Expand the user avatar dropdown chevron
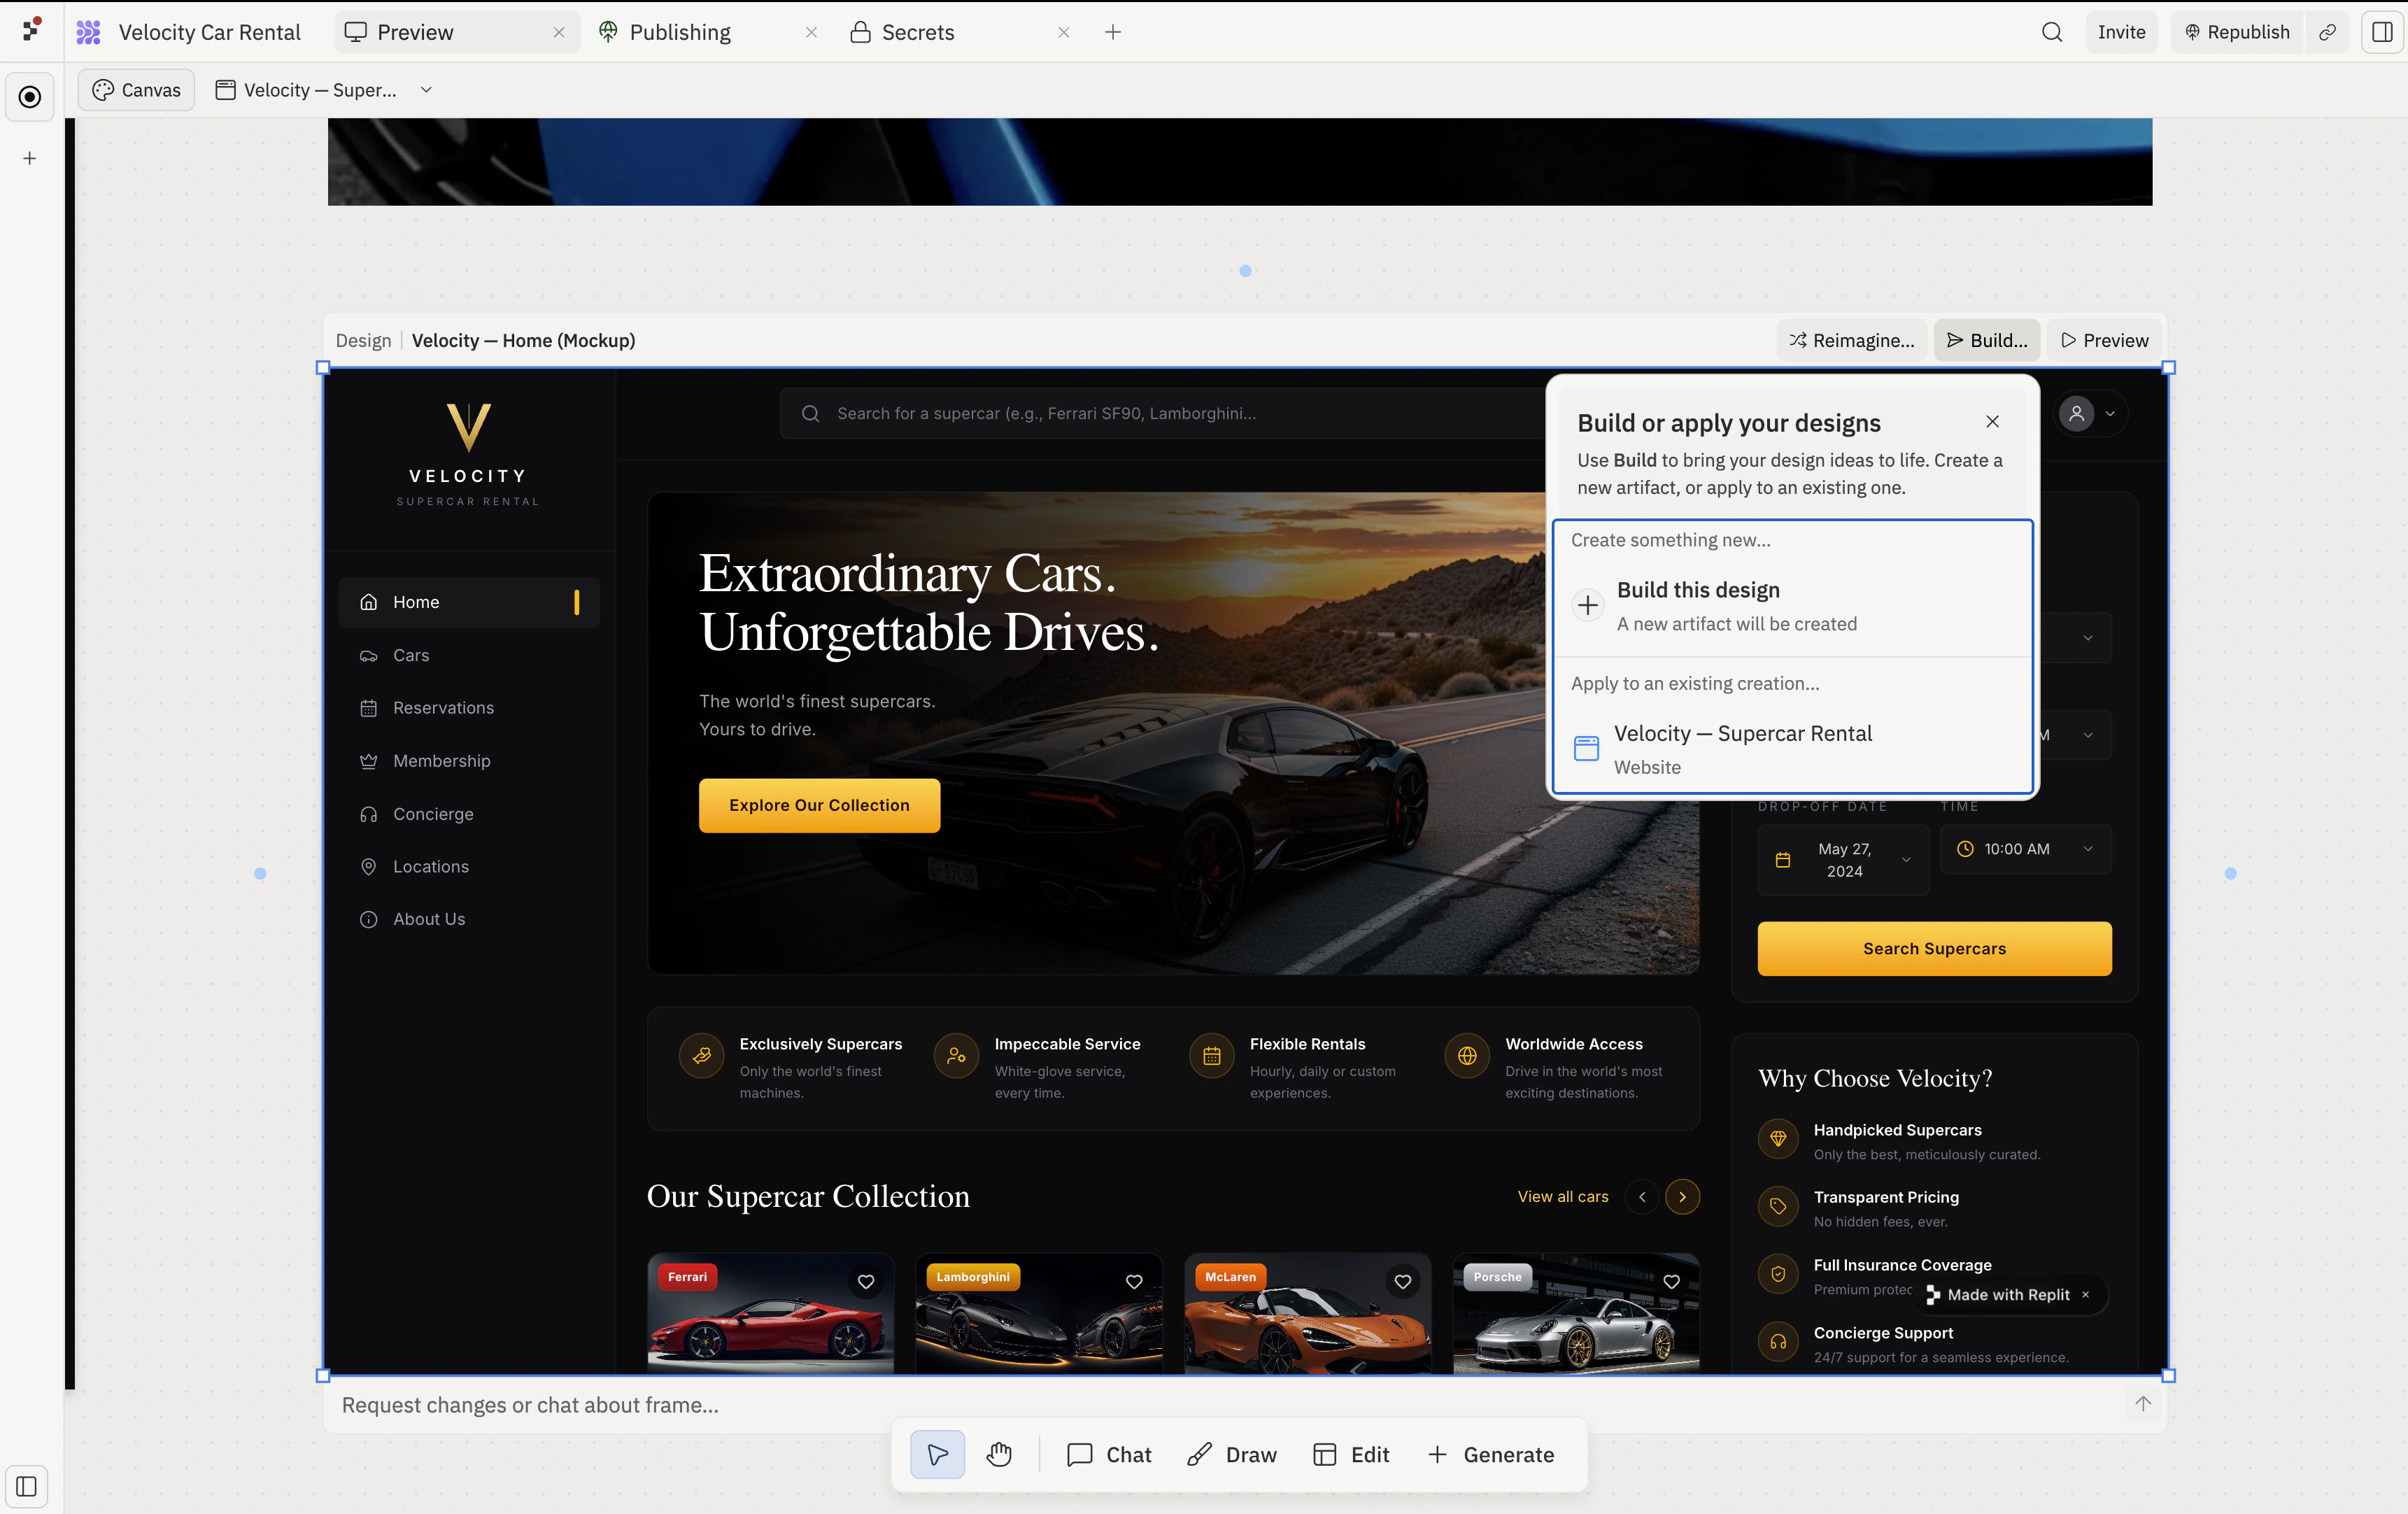Screen dimensions: 2408x1514 click(2110, 413)
